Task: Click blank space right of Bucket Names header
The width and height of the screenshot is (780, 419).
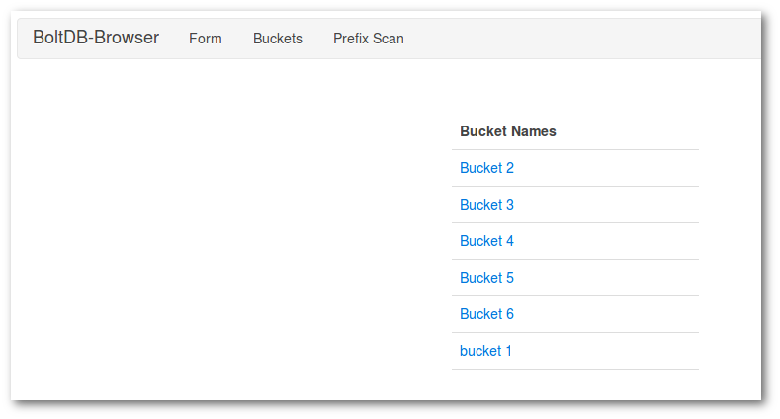Action: [633, 131]
